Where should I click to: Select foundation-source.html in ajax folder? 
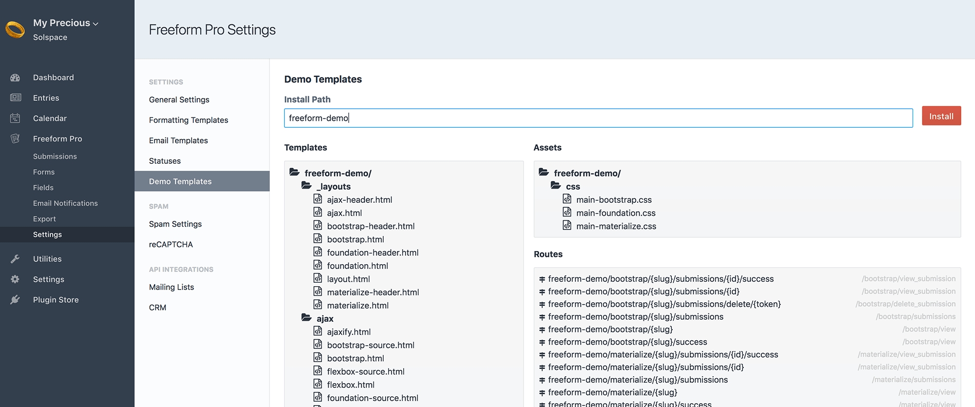[x=372, y=398]
